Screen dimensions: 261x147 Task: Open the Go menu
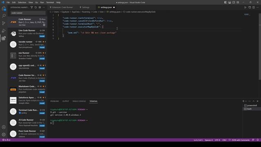click(36, 2)
